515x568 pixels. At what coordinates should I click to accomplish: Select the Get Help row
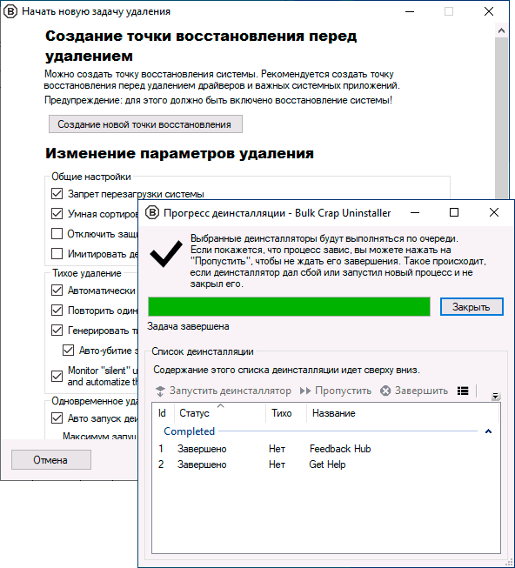325,464
